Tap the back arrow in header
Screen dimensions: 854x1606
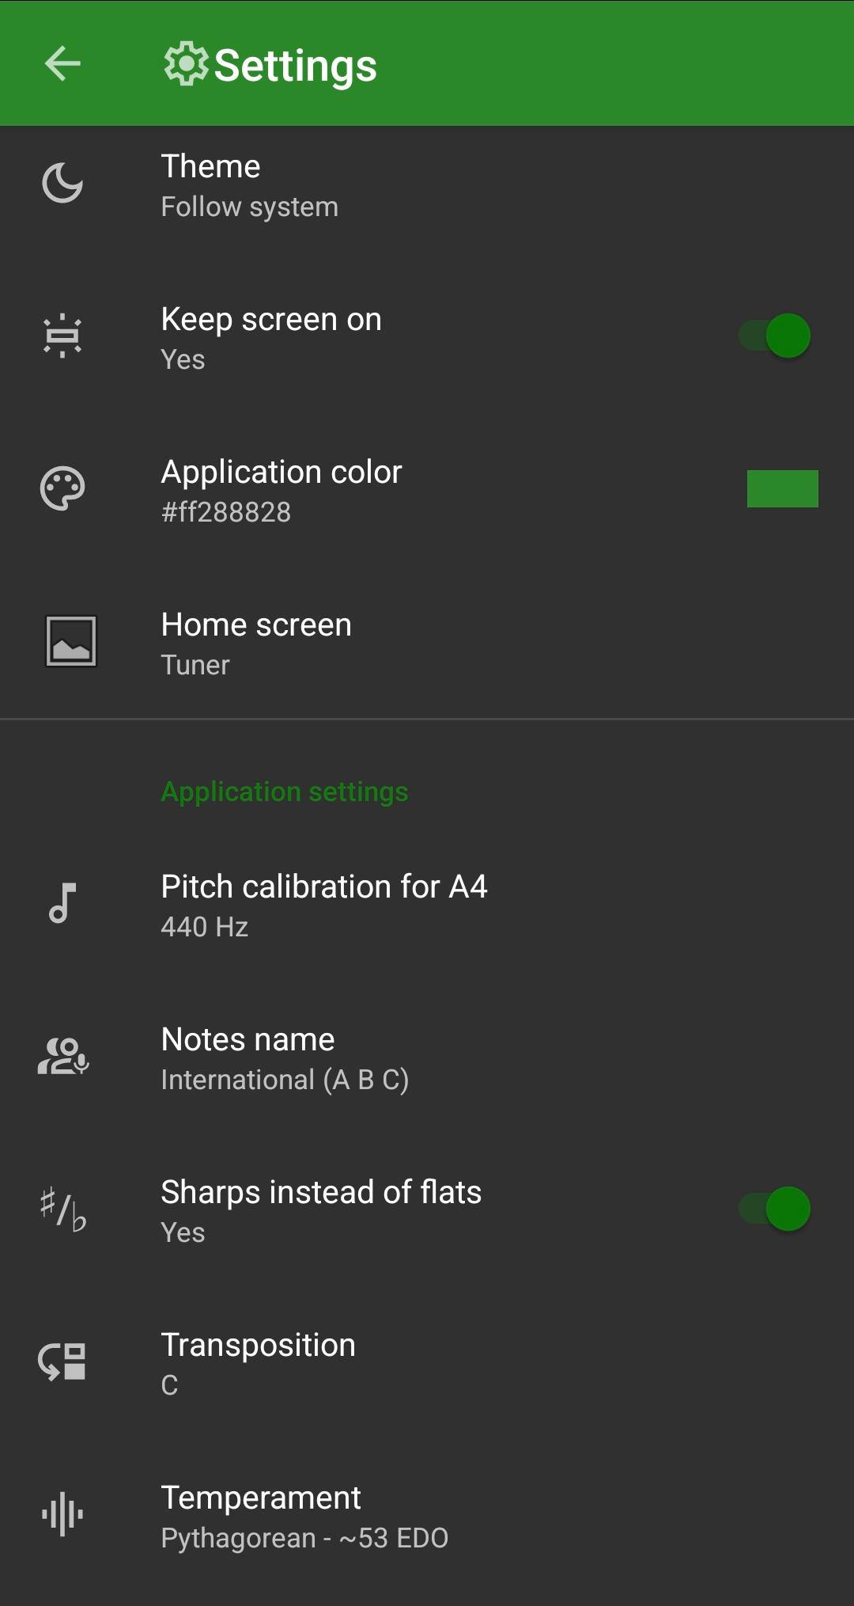(x=63, y=63)
